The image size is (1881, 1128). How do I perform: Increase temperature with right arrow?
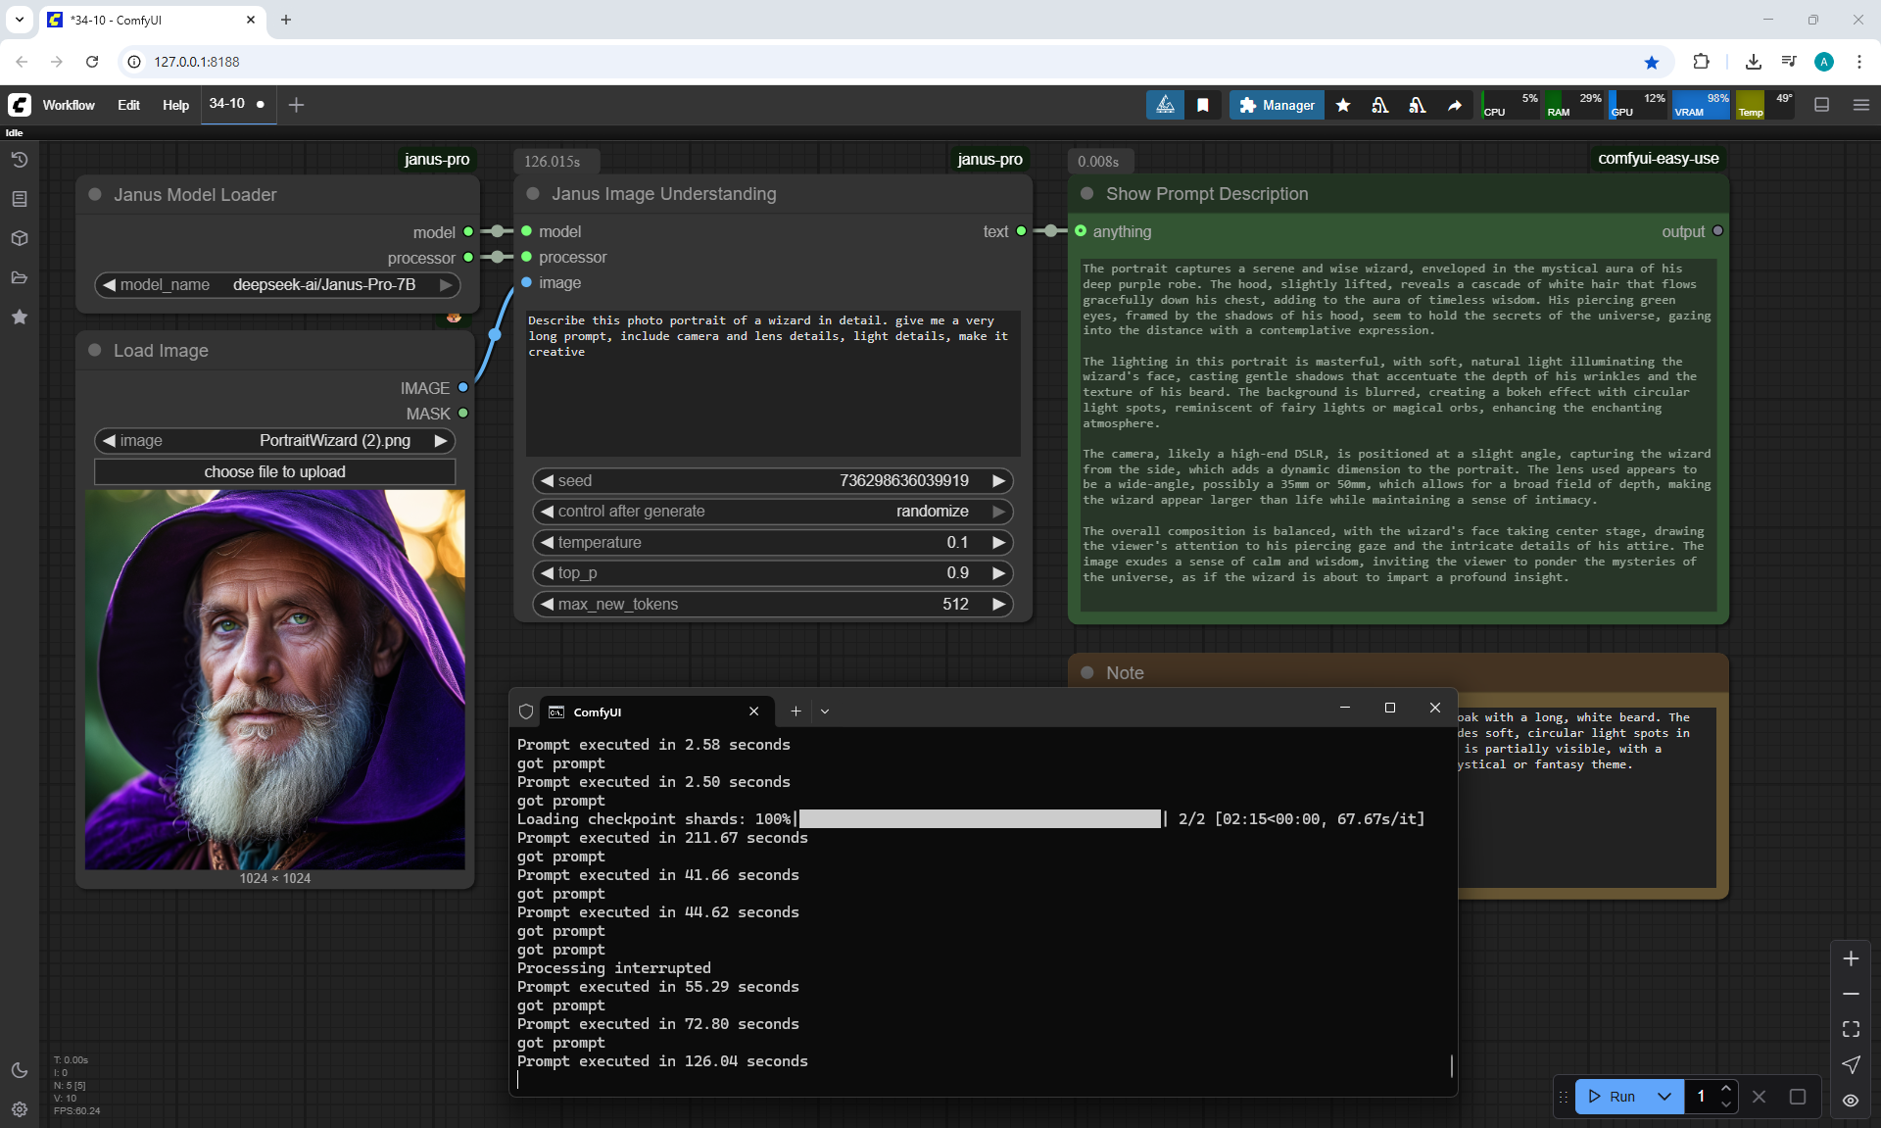(x=998, y=543)
